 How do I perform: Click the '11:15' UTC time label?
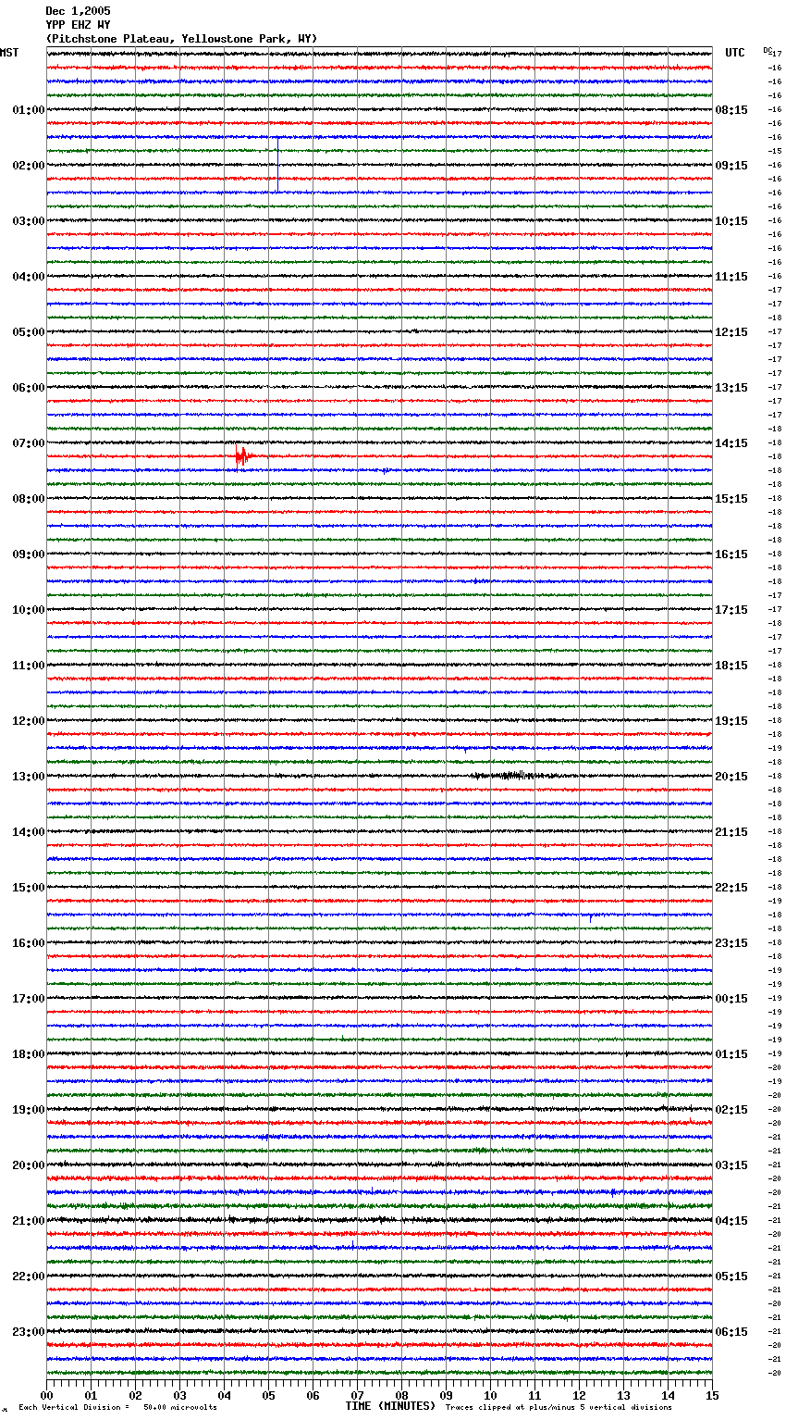[731, 277]
